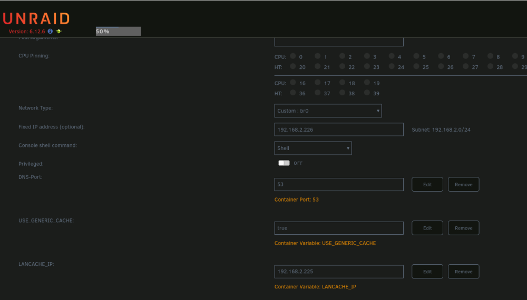Check HT 36 pinning box

pos(292,93)
